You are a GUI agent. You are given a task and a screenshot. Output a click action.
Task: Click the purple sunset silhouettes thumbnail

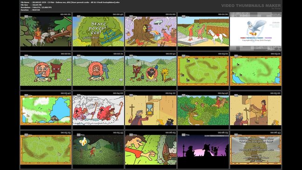pyautogui.click(x=203, y=150)
